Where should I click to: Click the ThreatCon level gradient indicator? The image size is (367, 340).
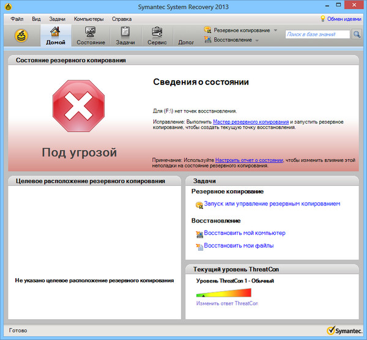pyautogui.click(x=223, y=293)
